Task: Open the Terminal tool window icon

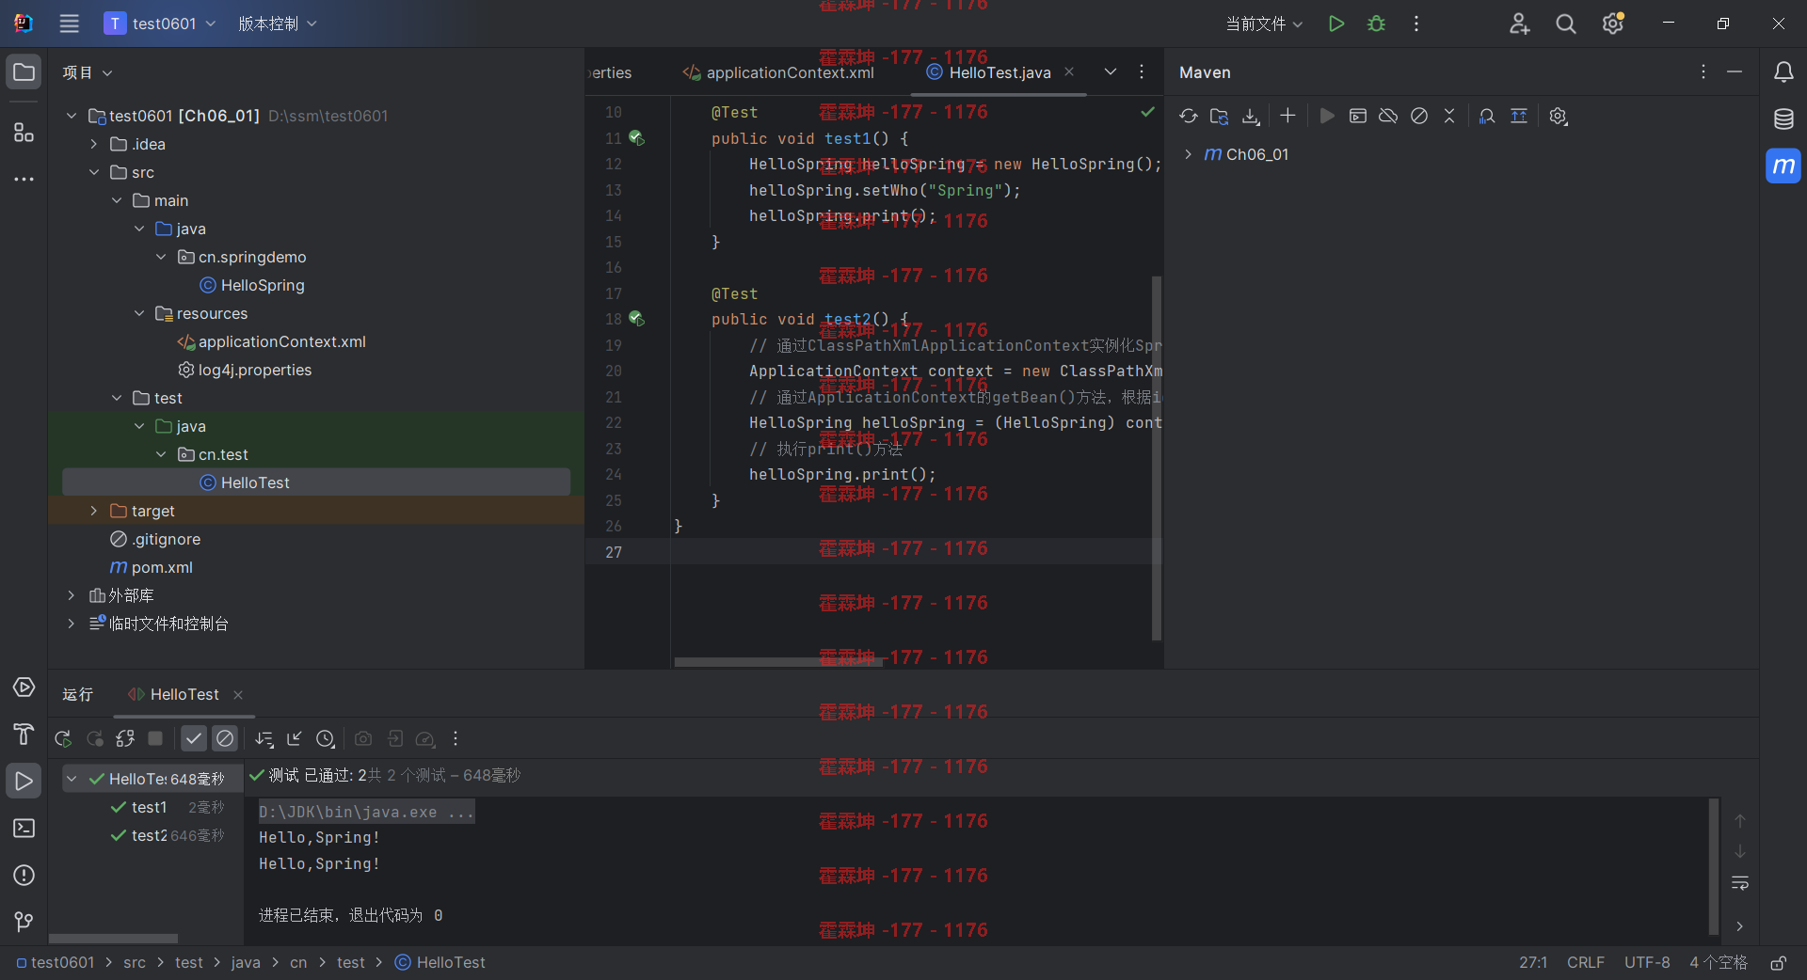Action: point(24,829)
